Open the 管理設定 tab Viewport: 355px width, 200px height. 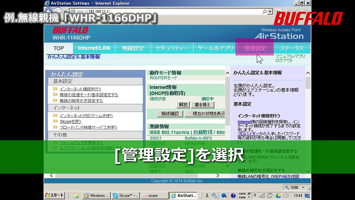255,48
